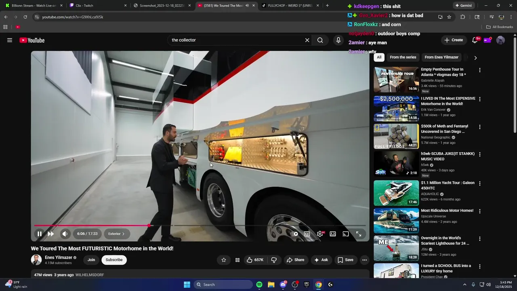Pause the video
Viewport: 517px width, 291px height.
click(40, 234)
